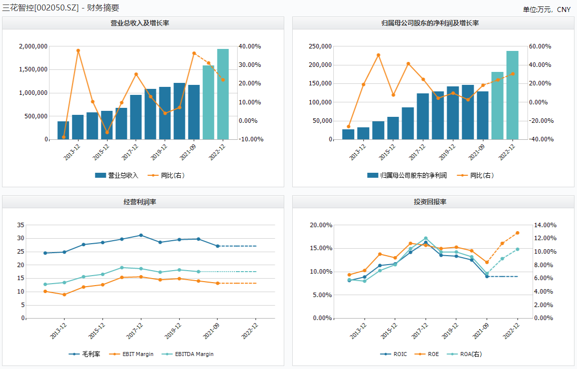
Task: Click the 2019-12 x-axis label in net profit chart
Action: click(x=447, y=152)
